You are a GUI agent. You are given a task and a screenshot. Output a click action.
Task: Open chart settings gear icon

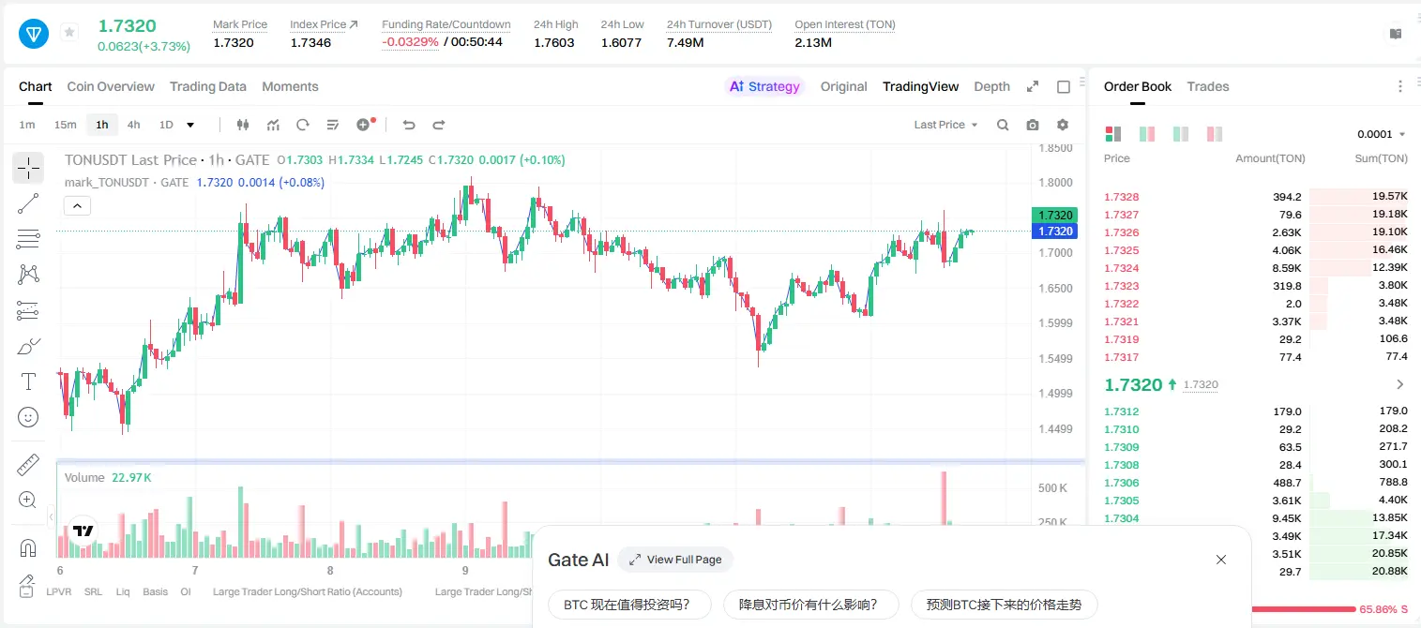tap(1063, 125)
